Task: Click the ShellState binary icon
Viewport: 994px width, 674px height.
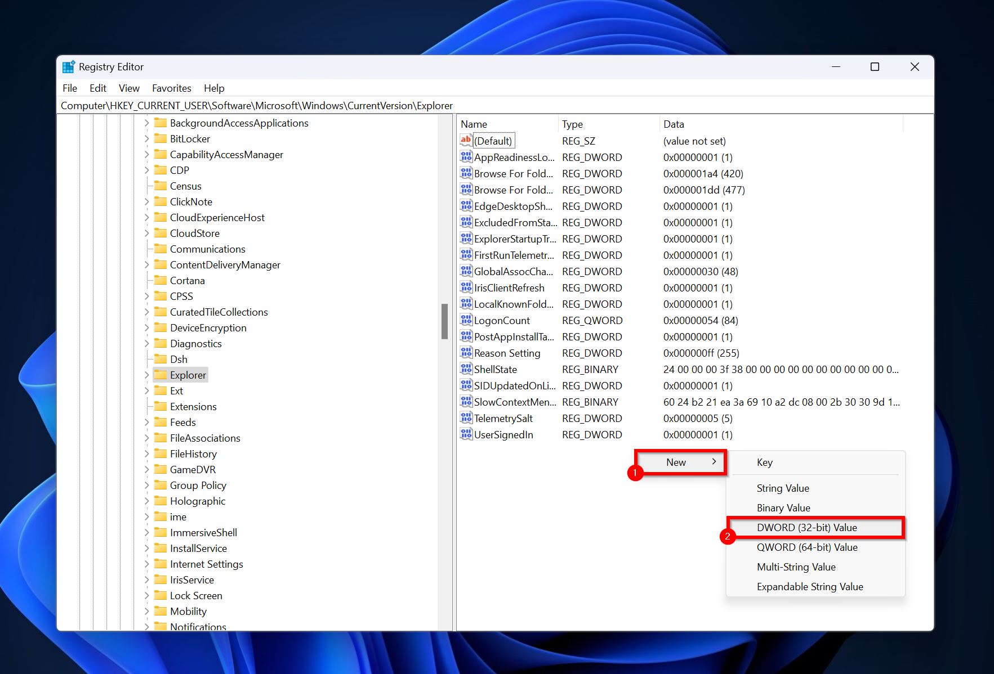Action: coord(466,369)
